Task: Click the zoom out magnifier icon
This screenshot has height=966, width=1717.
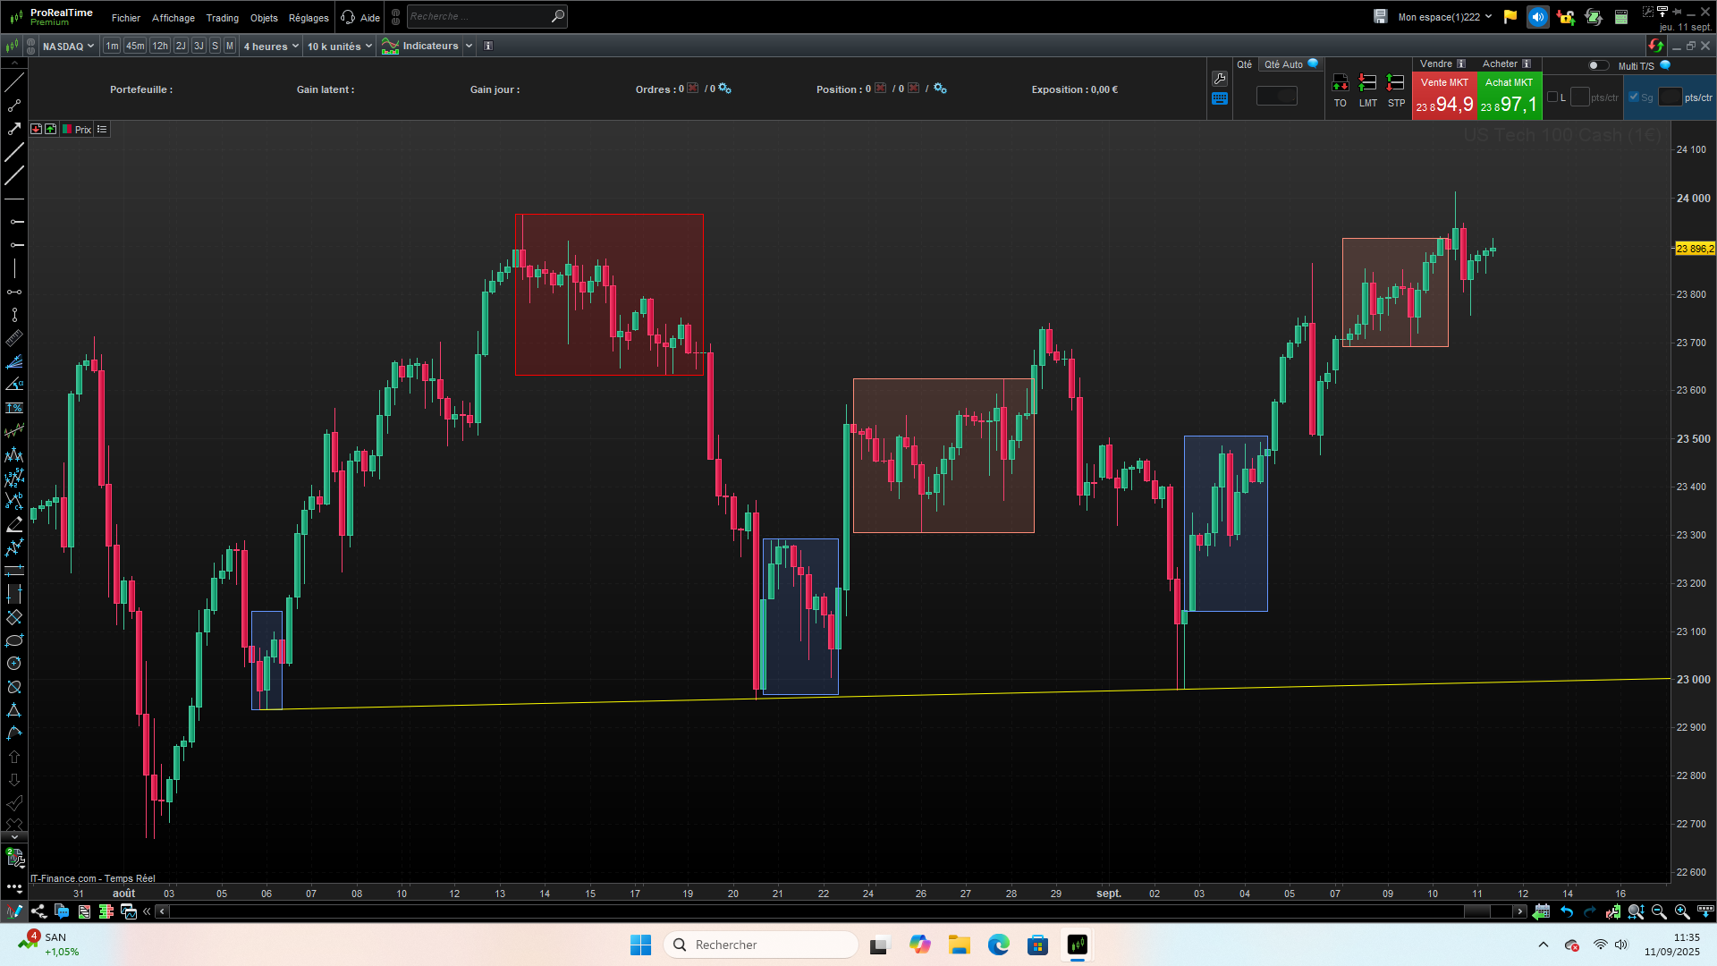Action: (1659, 911)
